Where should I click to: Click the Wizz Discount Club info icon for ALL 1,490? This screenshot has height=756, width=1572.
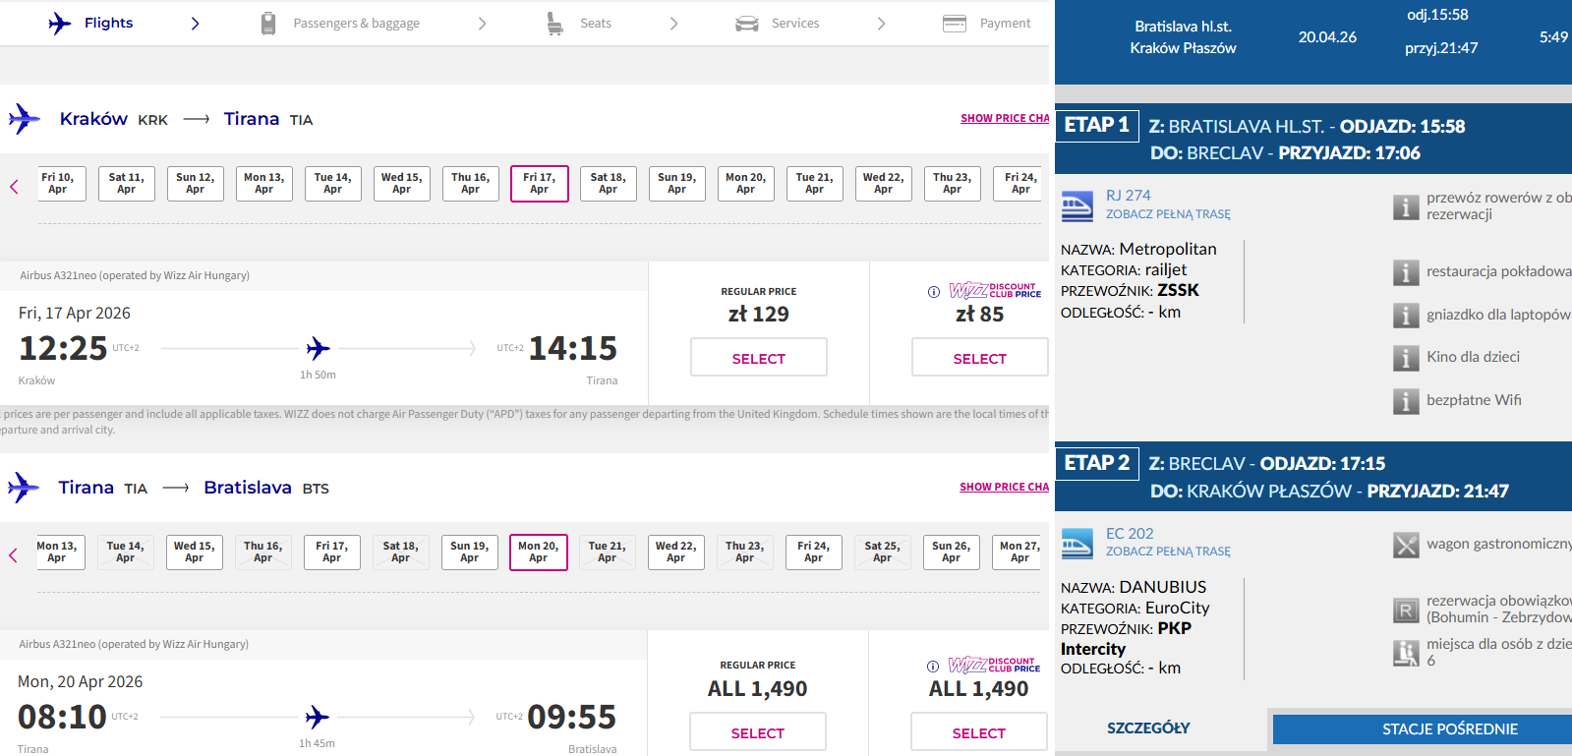[x=933, y=667]
